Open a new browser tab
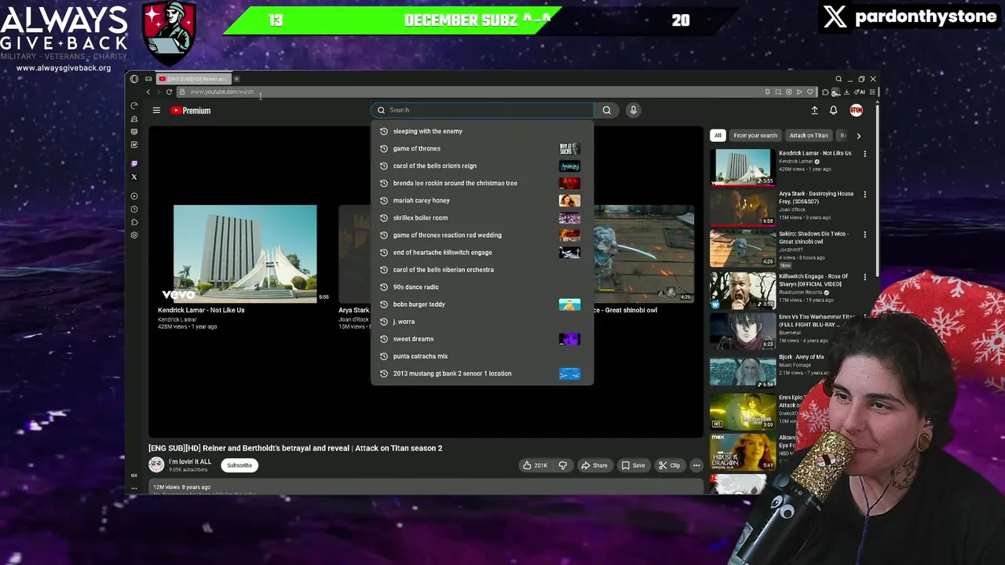The height and width of the screenshot is (565, 1005). pos(236,78)
